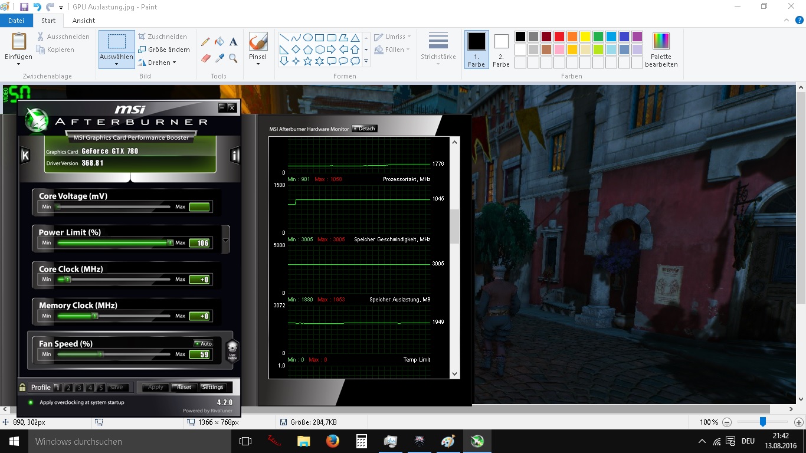Select the Fill with color bucket tool
This screenshot has height=453, width=806.
[219, 42]
